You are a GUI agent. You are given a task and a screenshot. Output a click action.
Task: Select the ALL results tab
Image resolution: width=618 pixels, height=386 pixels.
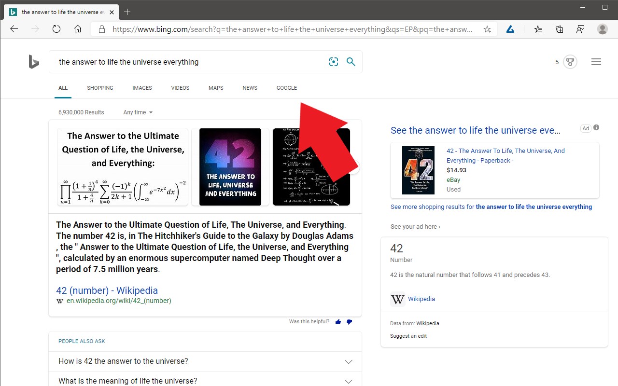click(x=63, y=88)
